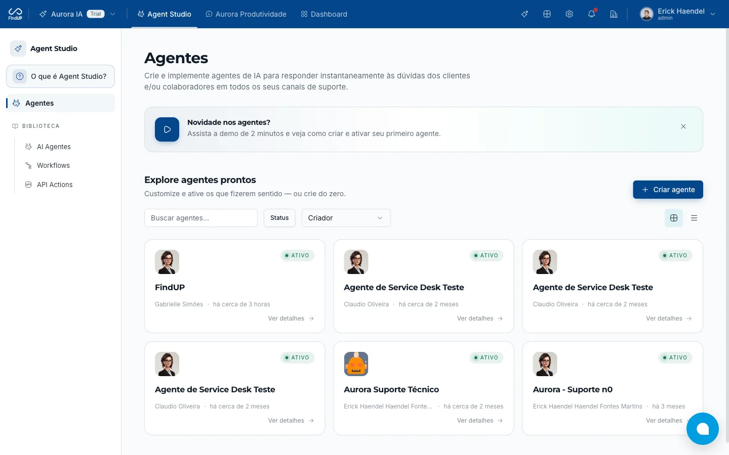Open AI Agentes in Biblioteca
This screenshot has width=729, height=455.
pyautogui.click(x=54, y=147)
